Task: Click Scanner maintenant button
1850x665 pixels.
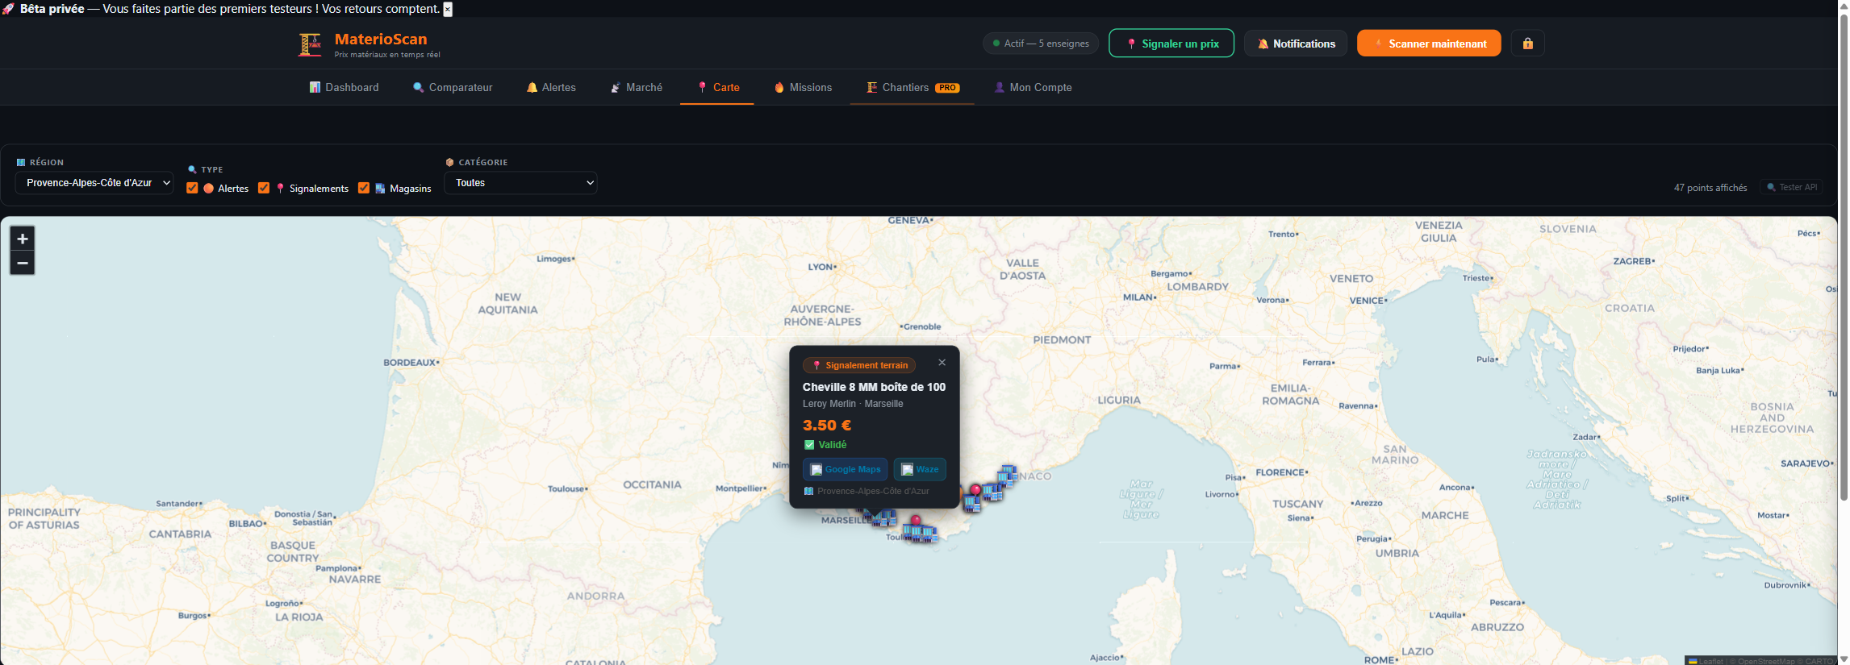Action: (x=1429, y=44)
